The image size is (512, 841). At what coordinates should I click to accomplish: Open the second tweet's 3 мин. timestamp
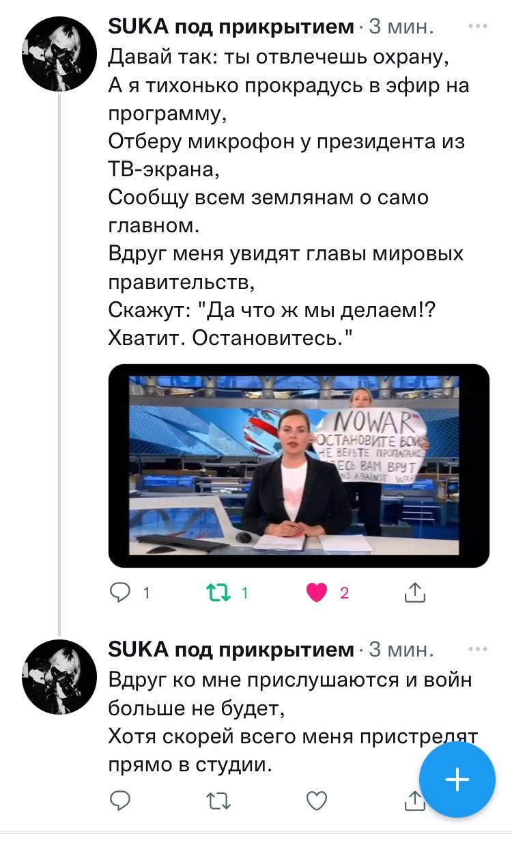(401, 650)
